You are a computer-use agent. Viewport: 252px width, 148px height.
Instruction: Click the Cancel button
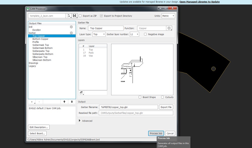[x=170, y=133]
